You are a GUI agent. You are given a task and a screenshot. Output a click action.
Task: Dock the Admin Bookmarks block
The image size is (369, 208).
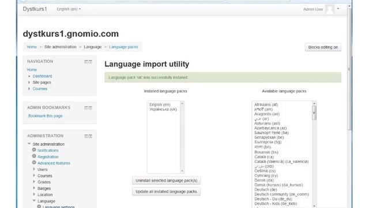91,108
